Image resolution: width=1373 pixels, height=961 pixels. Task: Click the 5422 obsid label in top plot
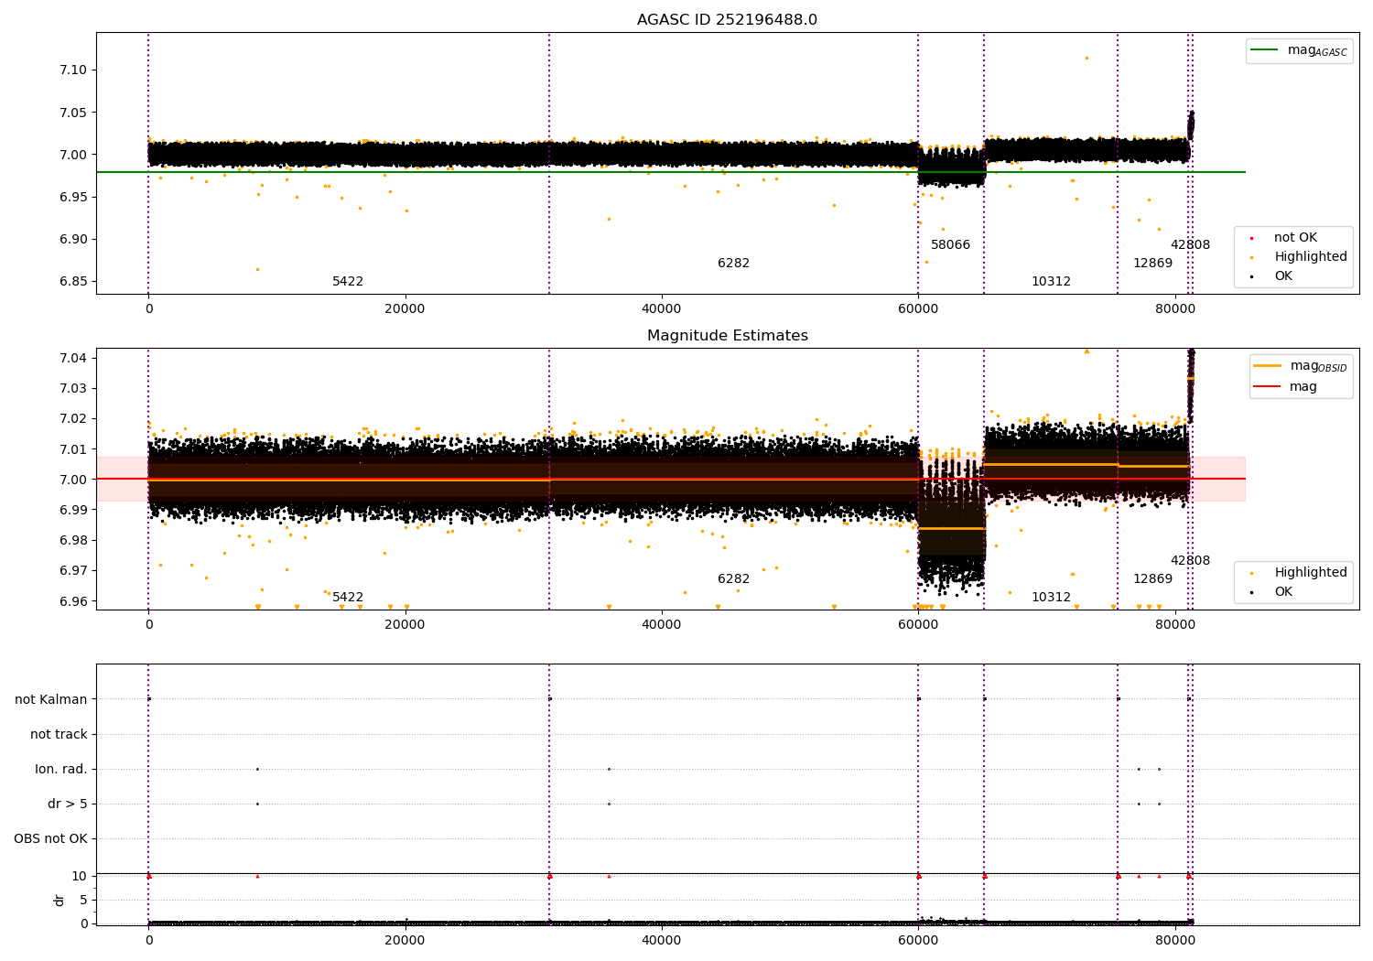click(348, 282)
